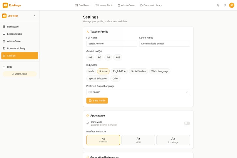
Task: Click the language dropdown chevron arrow
Action: pos(186,92)
